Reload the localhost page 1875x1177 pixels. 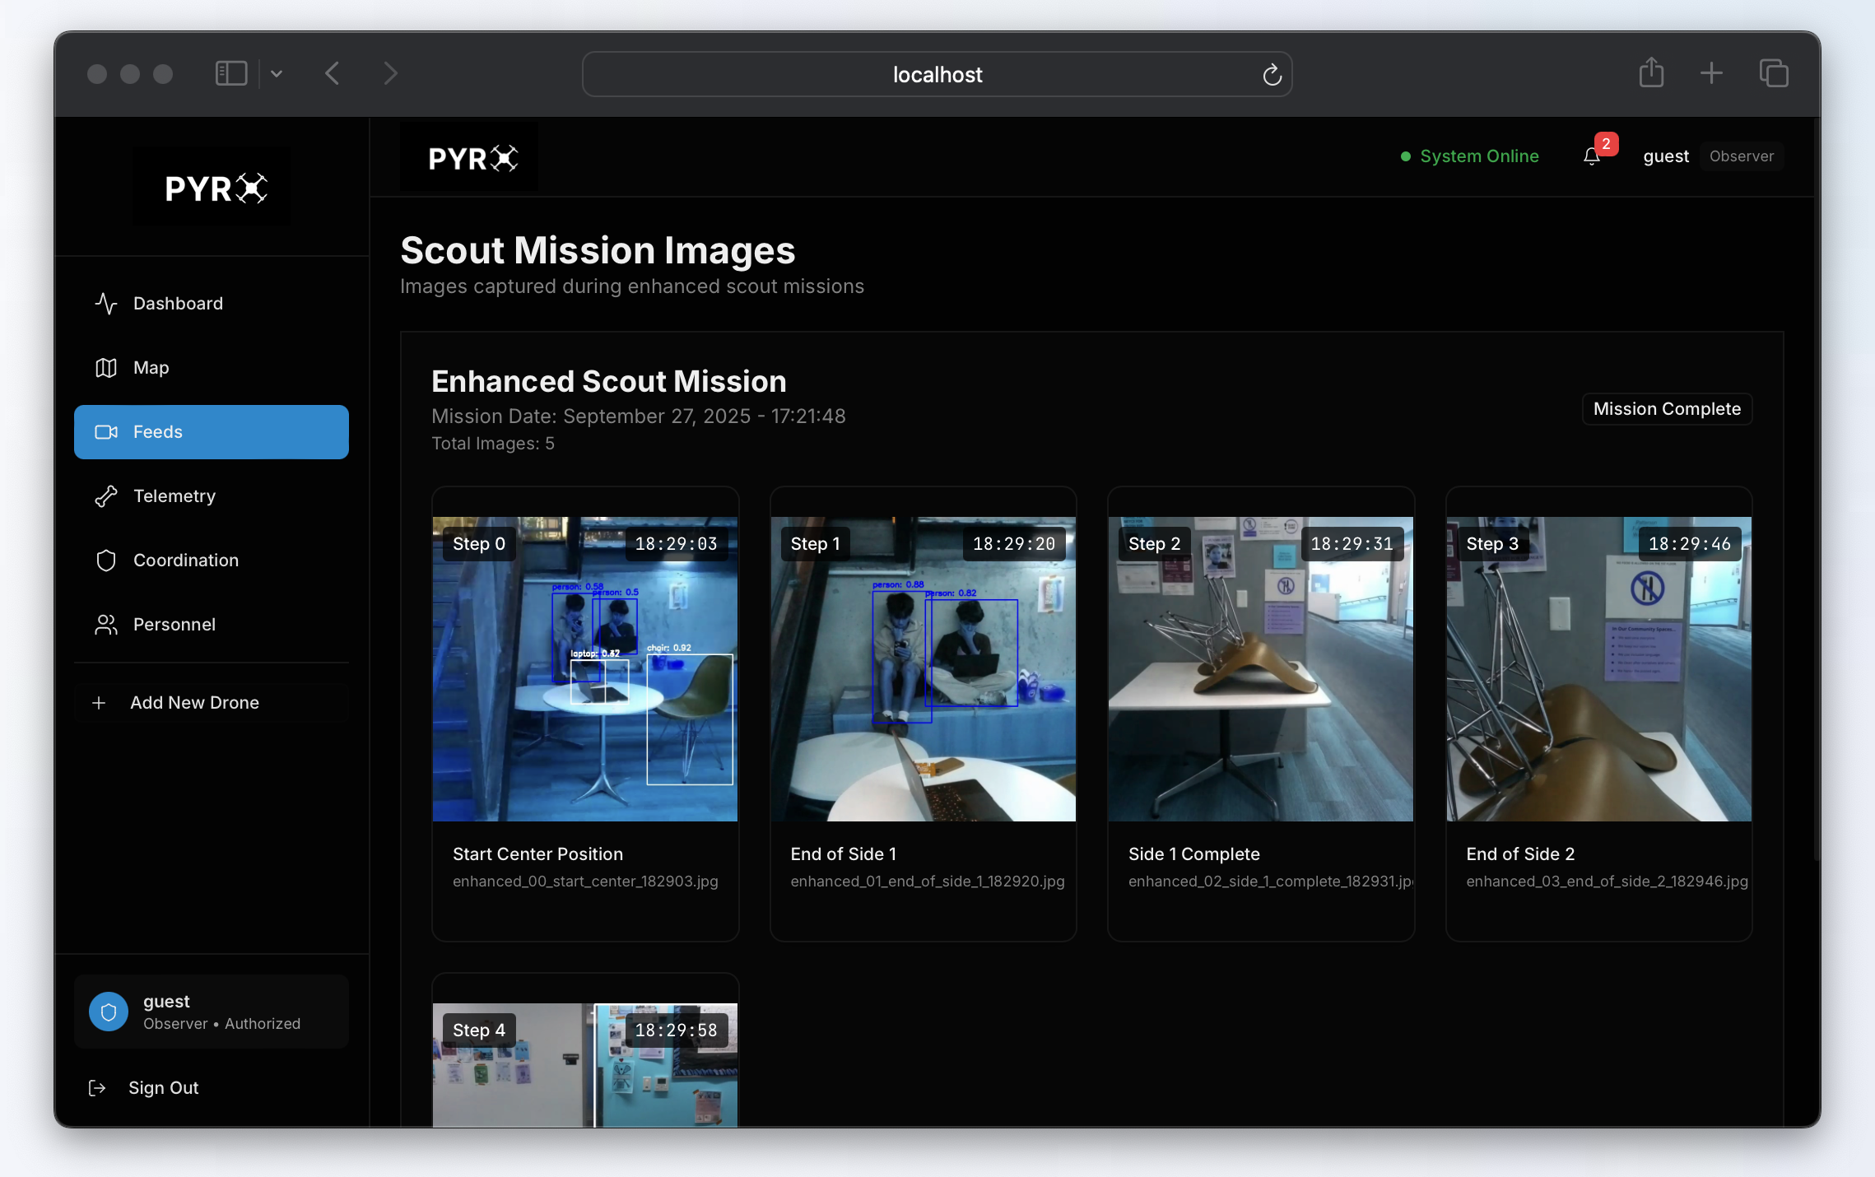(x=1272, y=75)
